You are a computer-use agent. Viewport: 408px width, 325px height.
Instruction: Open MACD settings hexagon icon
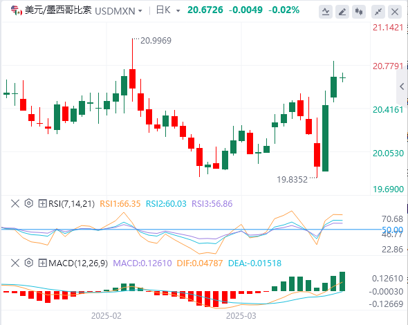click(x=29, y=263)
